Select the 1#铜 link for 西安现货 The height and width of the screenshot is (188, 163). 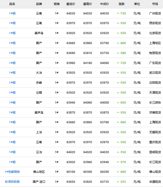tap(12, 23)
